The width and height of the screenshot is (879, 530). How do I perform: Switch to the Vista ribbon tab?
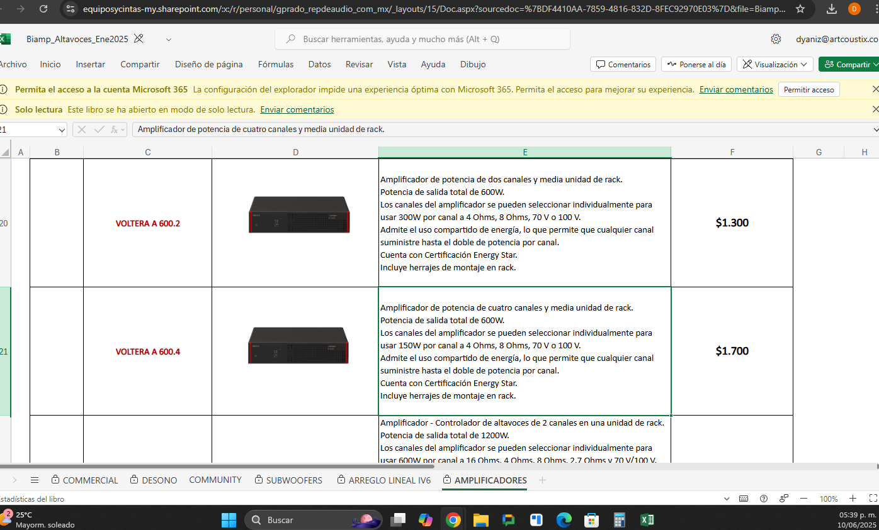(397, 64)
